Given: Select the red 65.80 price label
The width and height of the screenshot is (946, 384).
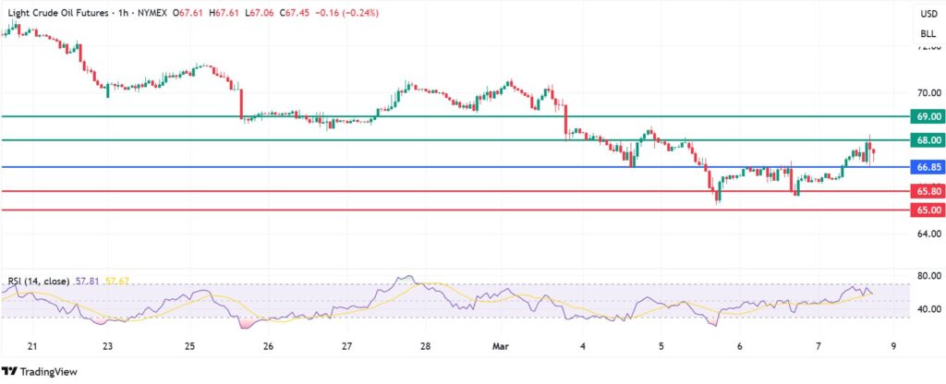Looking at the screenshot, I should (x=927, y=191).
